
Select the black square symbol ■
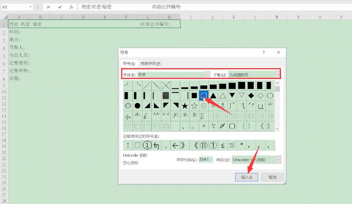194,96
